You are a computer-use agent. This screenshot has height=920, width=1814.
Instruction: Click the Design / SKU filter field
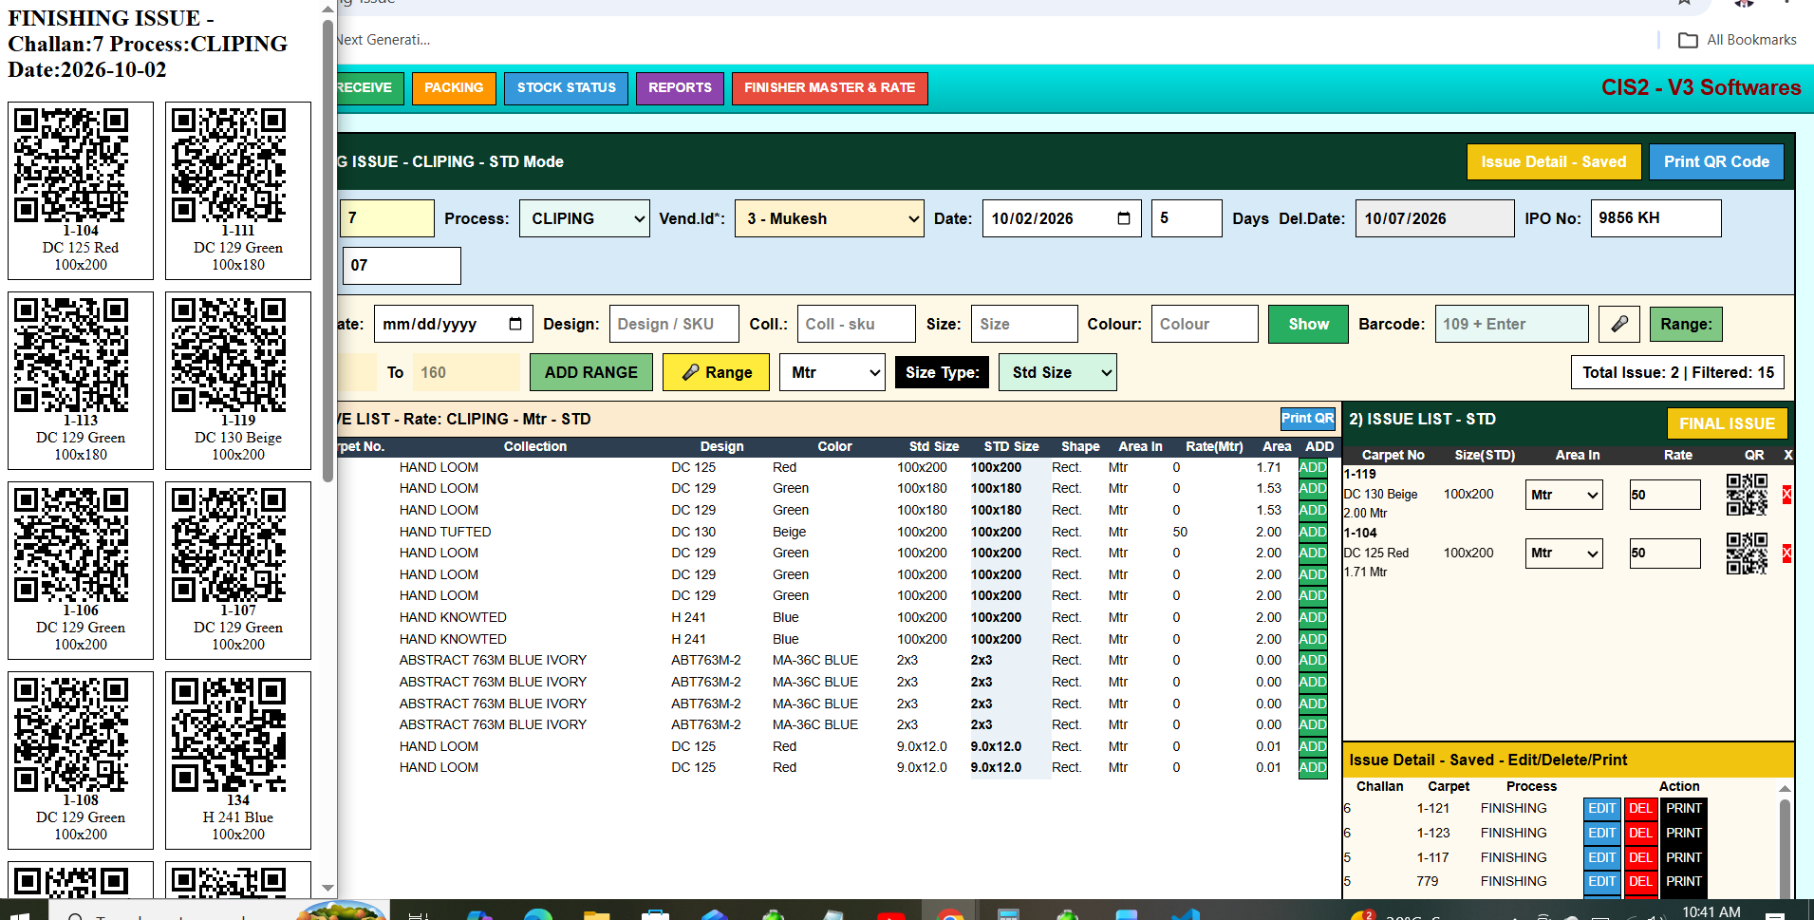point(674,324)
